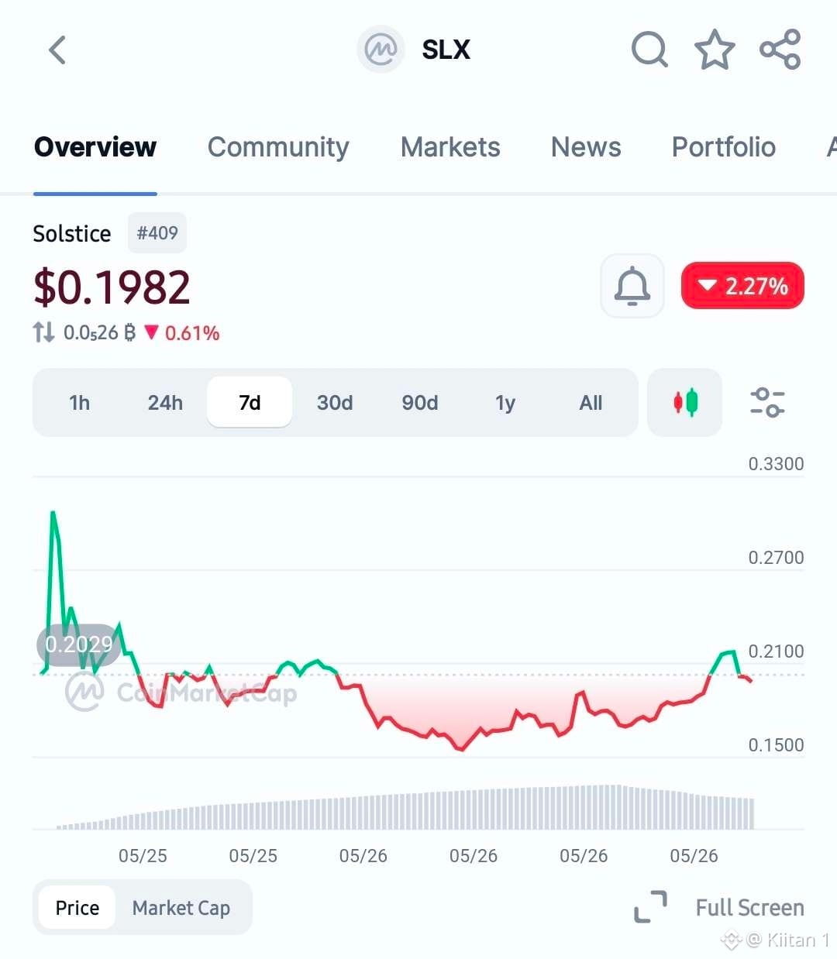Go back using the left chevron arrow
Screen dimensions: 837x959
click(x=57, y=50)
